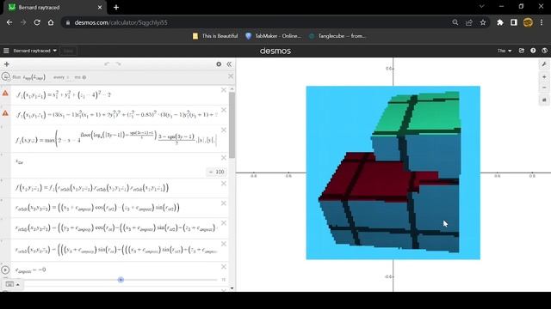
Task: Open the account name dropdown in the header
Action: [505, 51]
